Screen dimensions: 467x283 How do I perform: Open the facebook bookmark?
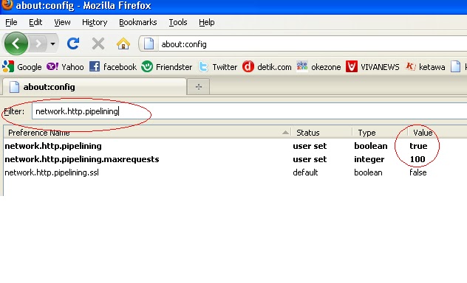[x=113, y=67]
